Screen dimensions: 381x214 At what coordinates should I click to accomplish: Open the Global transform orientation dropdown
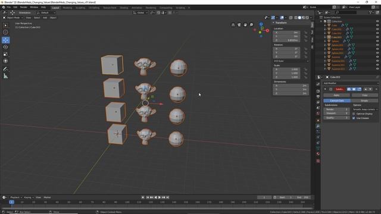click(x=140, y=12)
